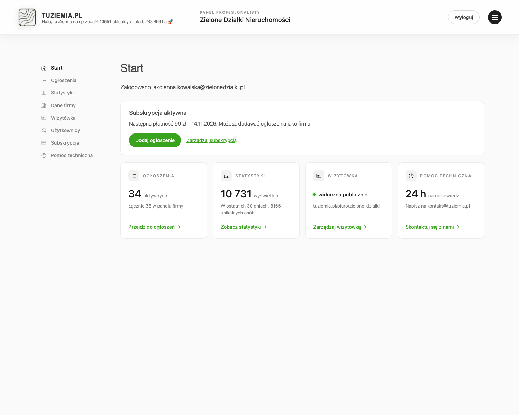This screenshot has height=415, width=519.
Task: Click the card icon in the WIZYTÓWKA card
Action: click(x=319, y=176)
